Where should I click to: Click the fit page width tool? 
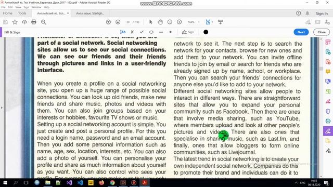point(208,22)
